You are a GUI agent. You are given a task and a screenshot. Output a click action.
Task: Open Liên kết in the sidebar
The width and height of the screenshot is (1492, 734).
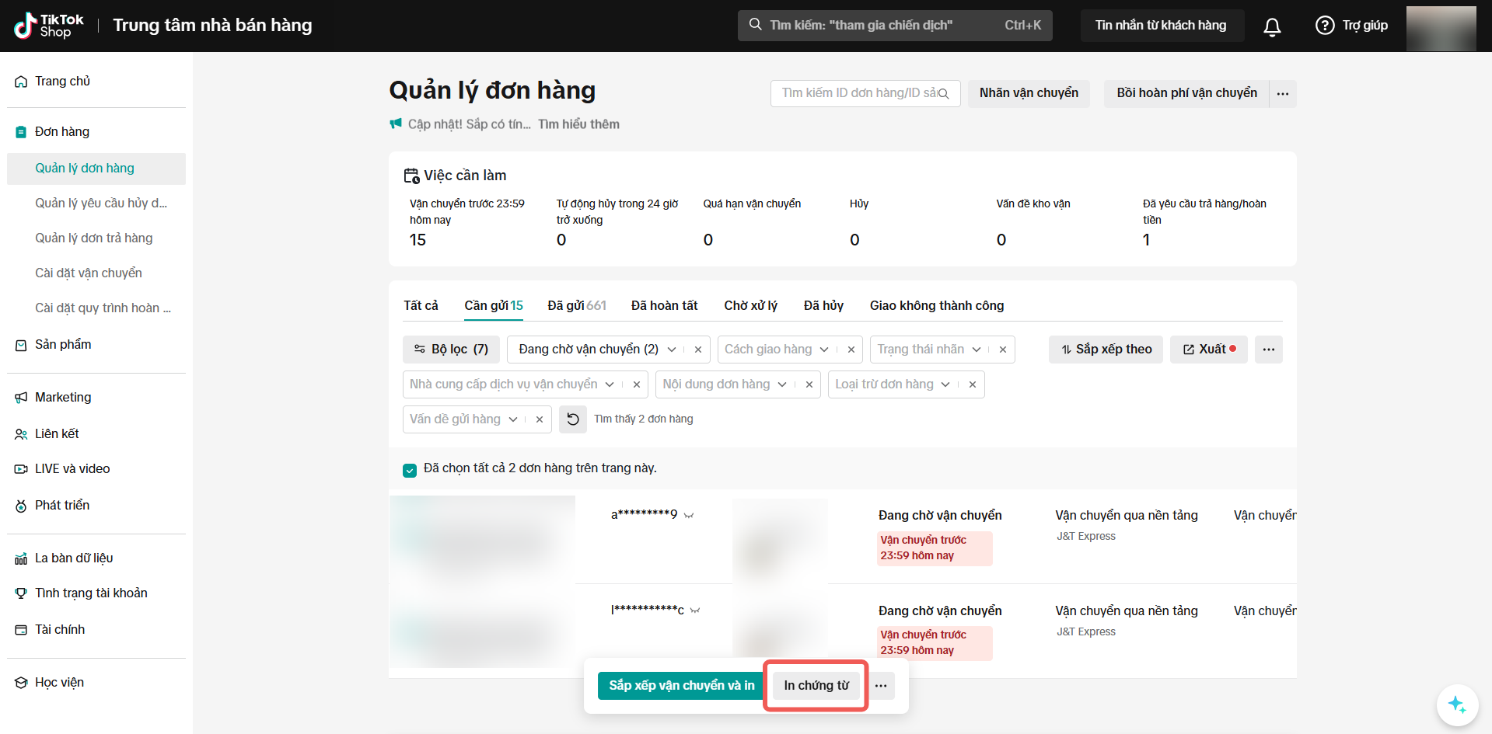57,434
